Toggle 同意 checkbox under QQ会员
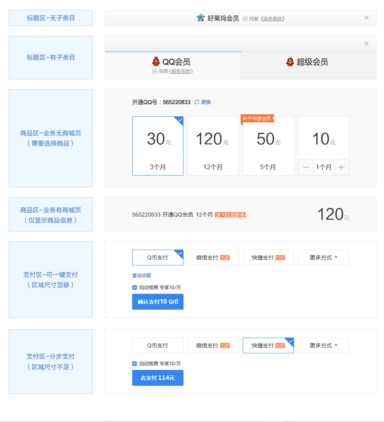This screenshot has height=422, width=384. click(x=155, y=71)
